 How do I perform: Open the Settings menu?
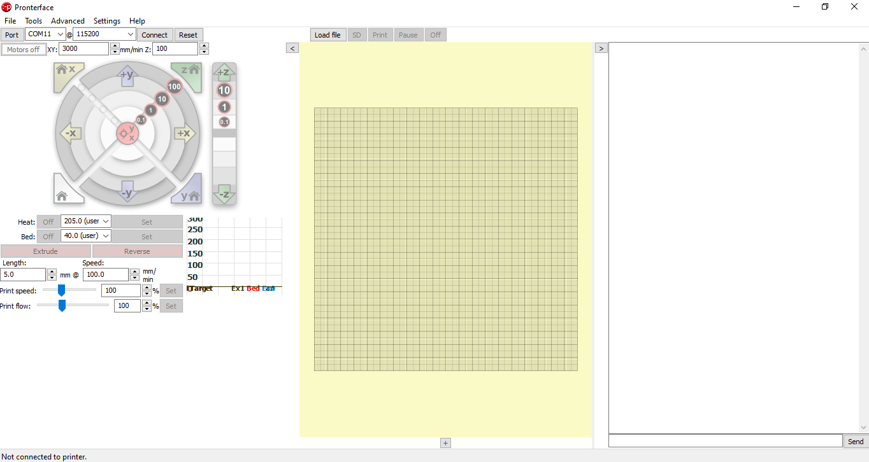click(107, 21)
